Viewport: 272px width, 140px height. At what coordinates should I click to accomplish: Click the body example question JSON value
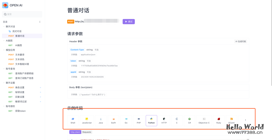coord(92,95)
